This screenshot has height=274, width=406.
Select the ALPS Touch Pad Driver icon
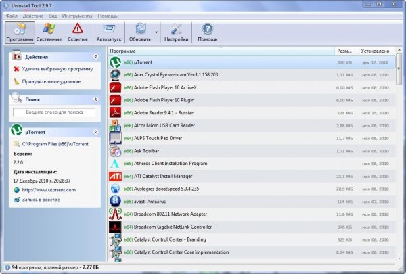tap(115, 138)
